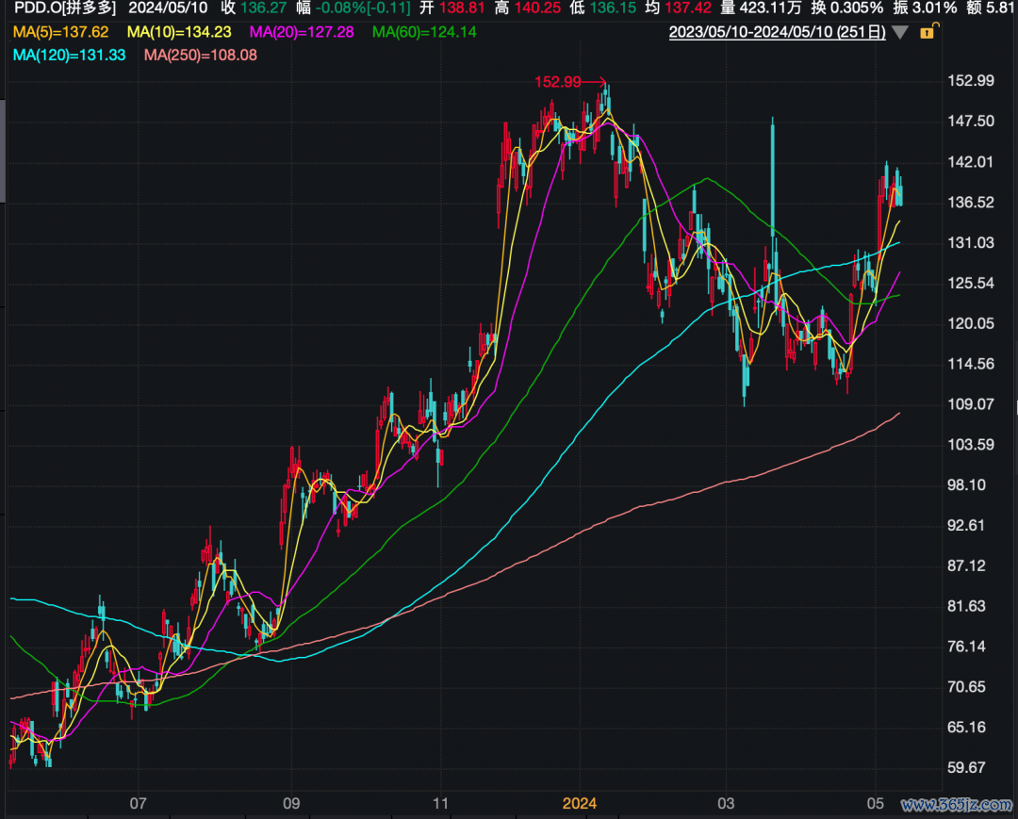The width and height of the screenshot is (1018, 819).
Task: Open the date range dropdown triangle
Action: (900, 33)
